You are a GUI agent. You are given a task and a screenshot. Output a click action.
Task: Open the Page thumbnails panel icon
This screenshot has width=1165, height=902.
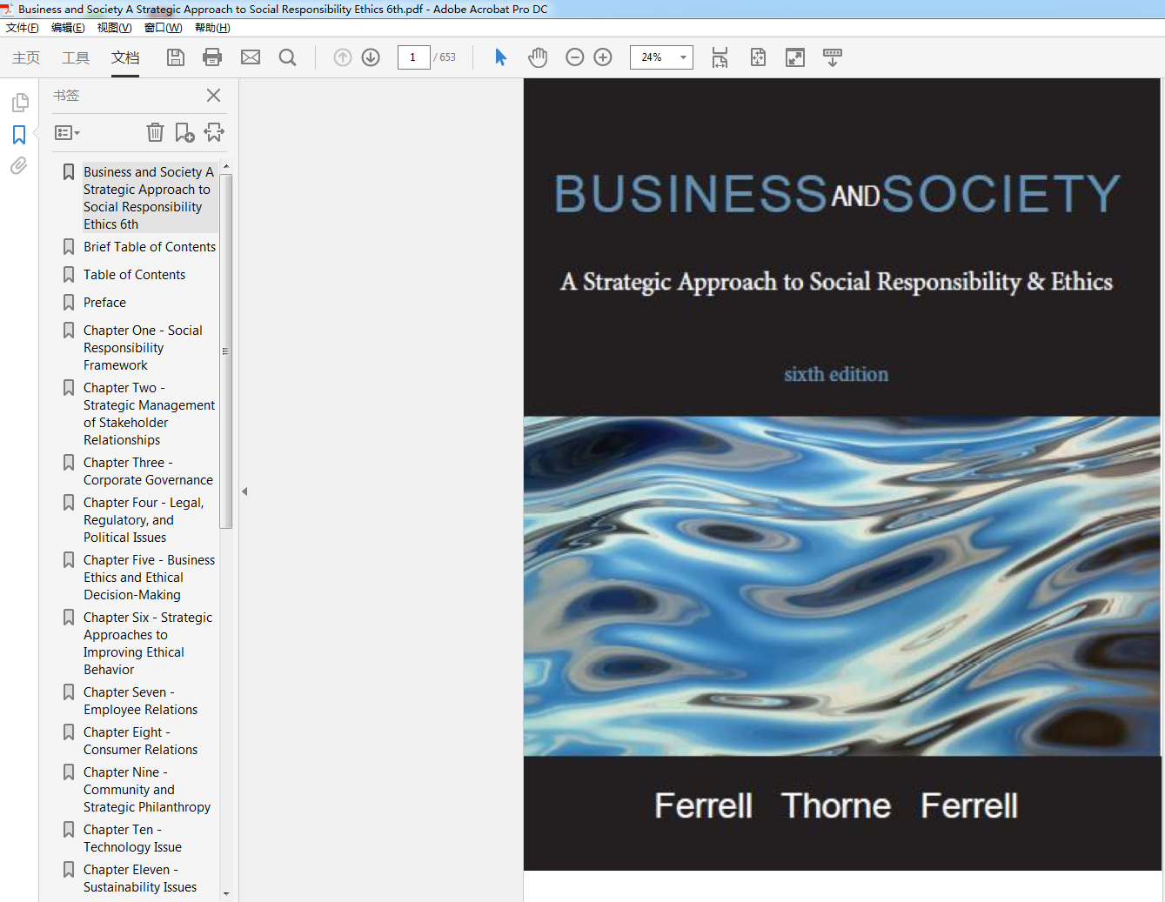(x=20, y=103)
